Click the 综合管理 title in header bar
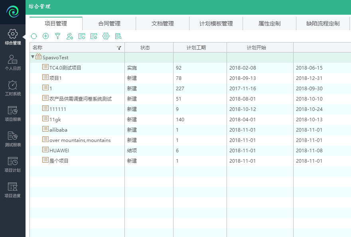Image resolution: width=351 pixels, height=237 pixels. 39,6
